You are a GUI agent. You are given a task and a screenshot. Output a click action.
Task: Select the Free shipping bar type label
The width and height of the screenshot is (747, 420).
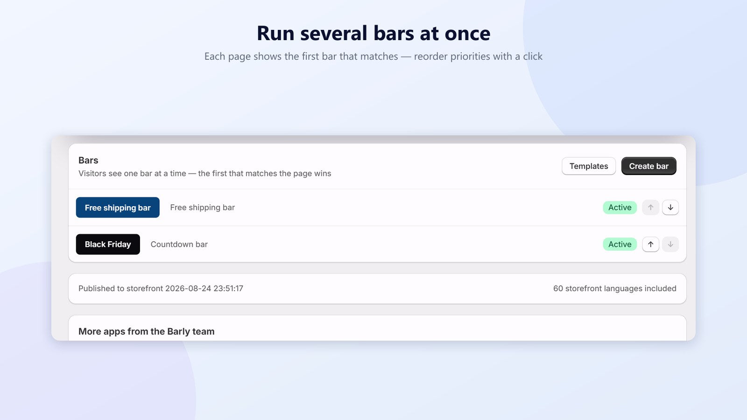(x=202, y=208)
